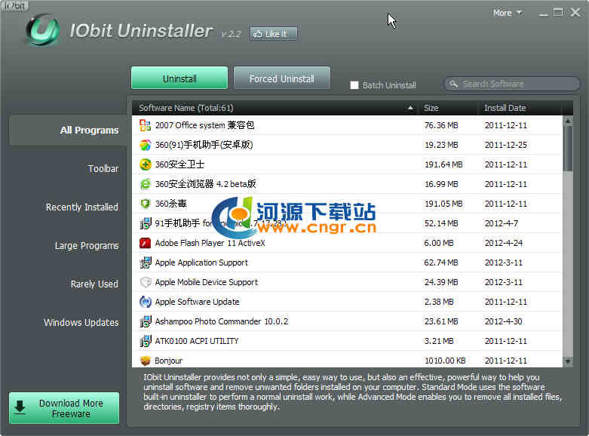Click the install date "2012-4-30"
The height and width of the screenshot is (436, 589).
coord(503,322)
